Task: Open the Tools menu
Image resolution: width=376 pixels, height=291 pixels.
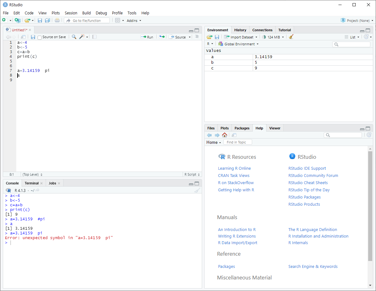Action: pyautogui.click(x=132, y=13)
